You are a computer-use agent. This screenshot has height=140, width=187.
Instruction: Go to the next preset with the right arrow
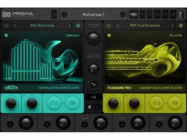coord(123,15)
